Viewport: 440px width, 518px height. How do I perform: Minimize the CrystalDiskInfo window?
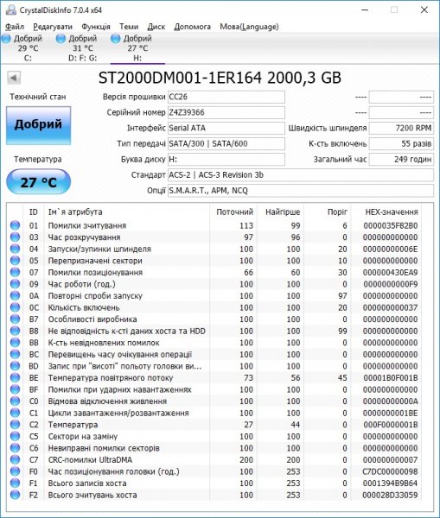coord(365,10)
